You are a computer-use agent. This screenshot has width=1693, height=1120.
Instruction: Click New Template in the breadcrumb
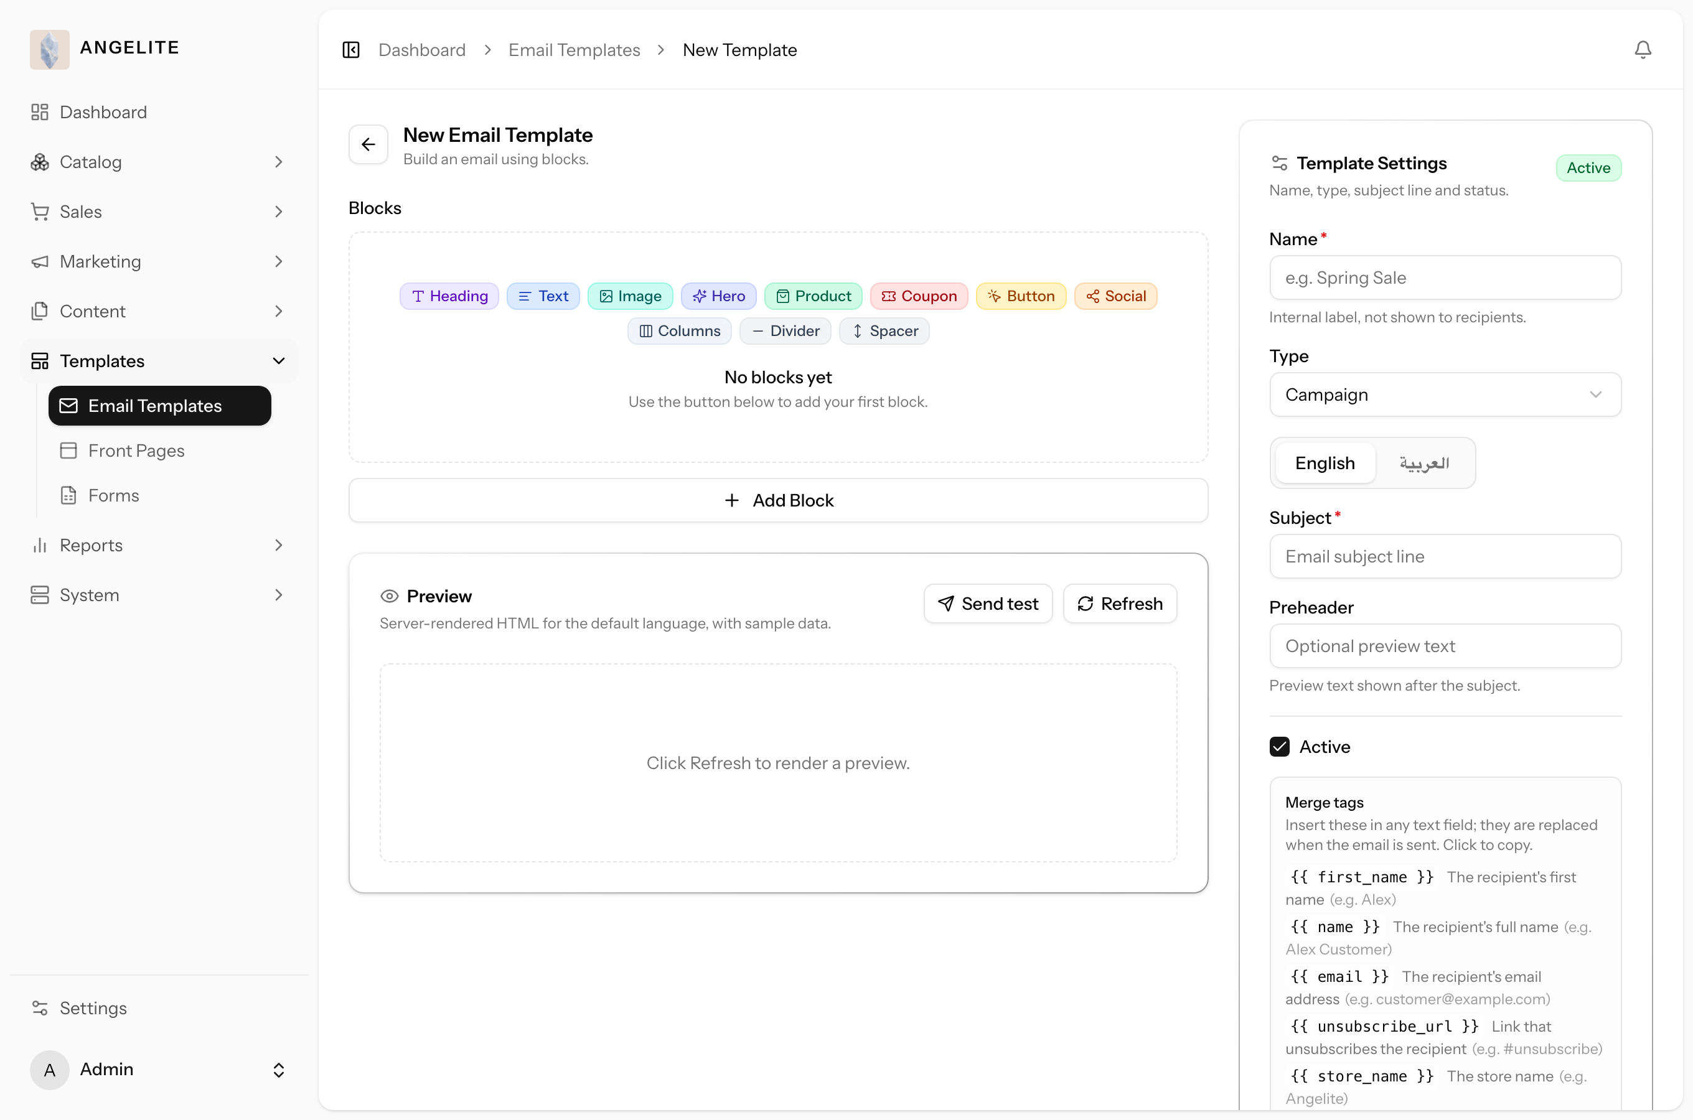coord(739,50)
